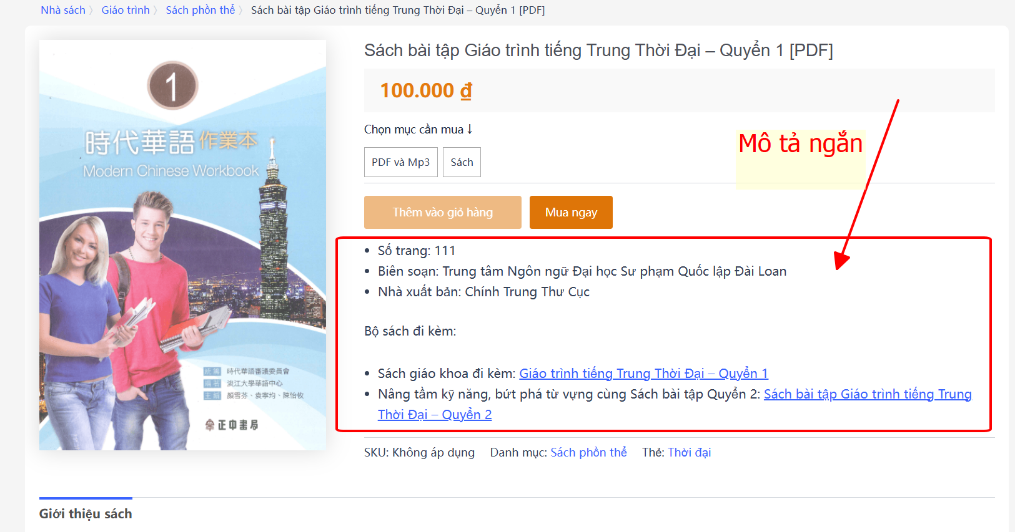Click the Mô tả ngắn annotation label
The width and height of the screenshot is (1015, 532).
point(801,143)
